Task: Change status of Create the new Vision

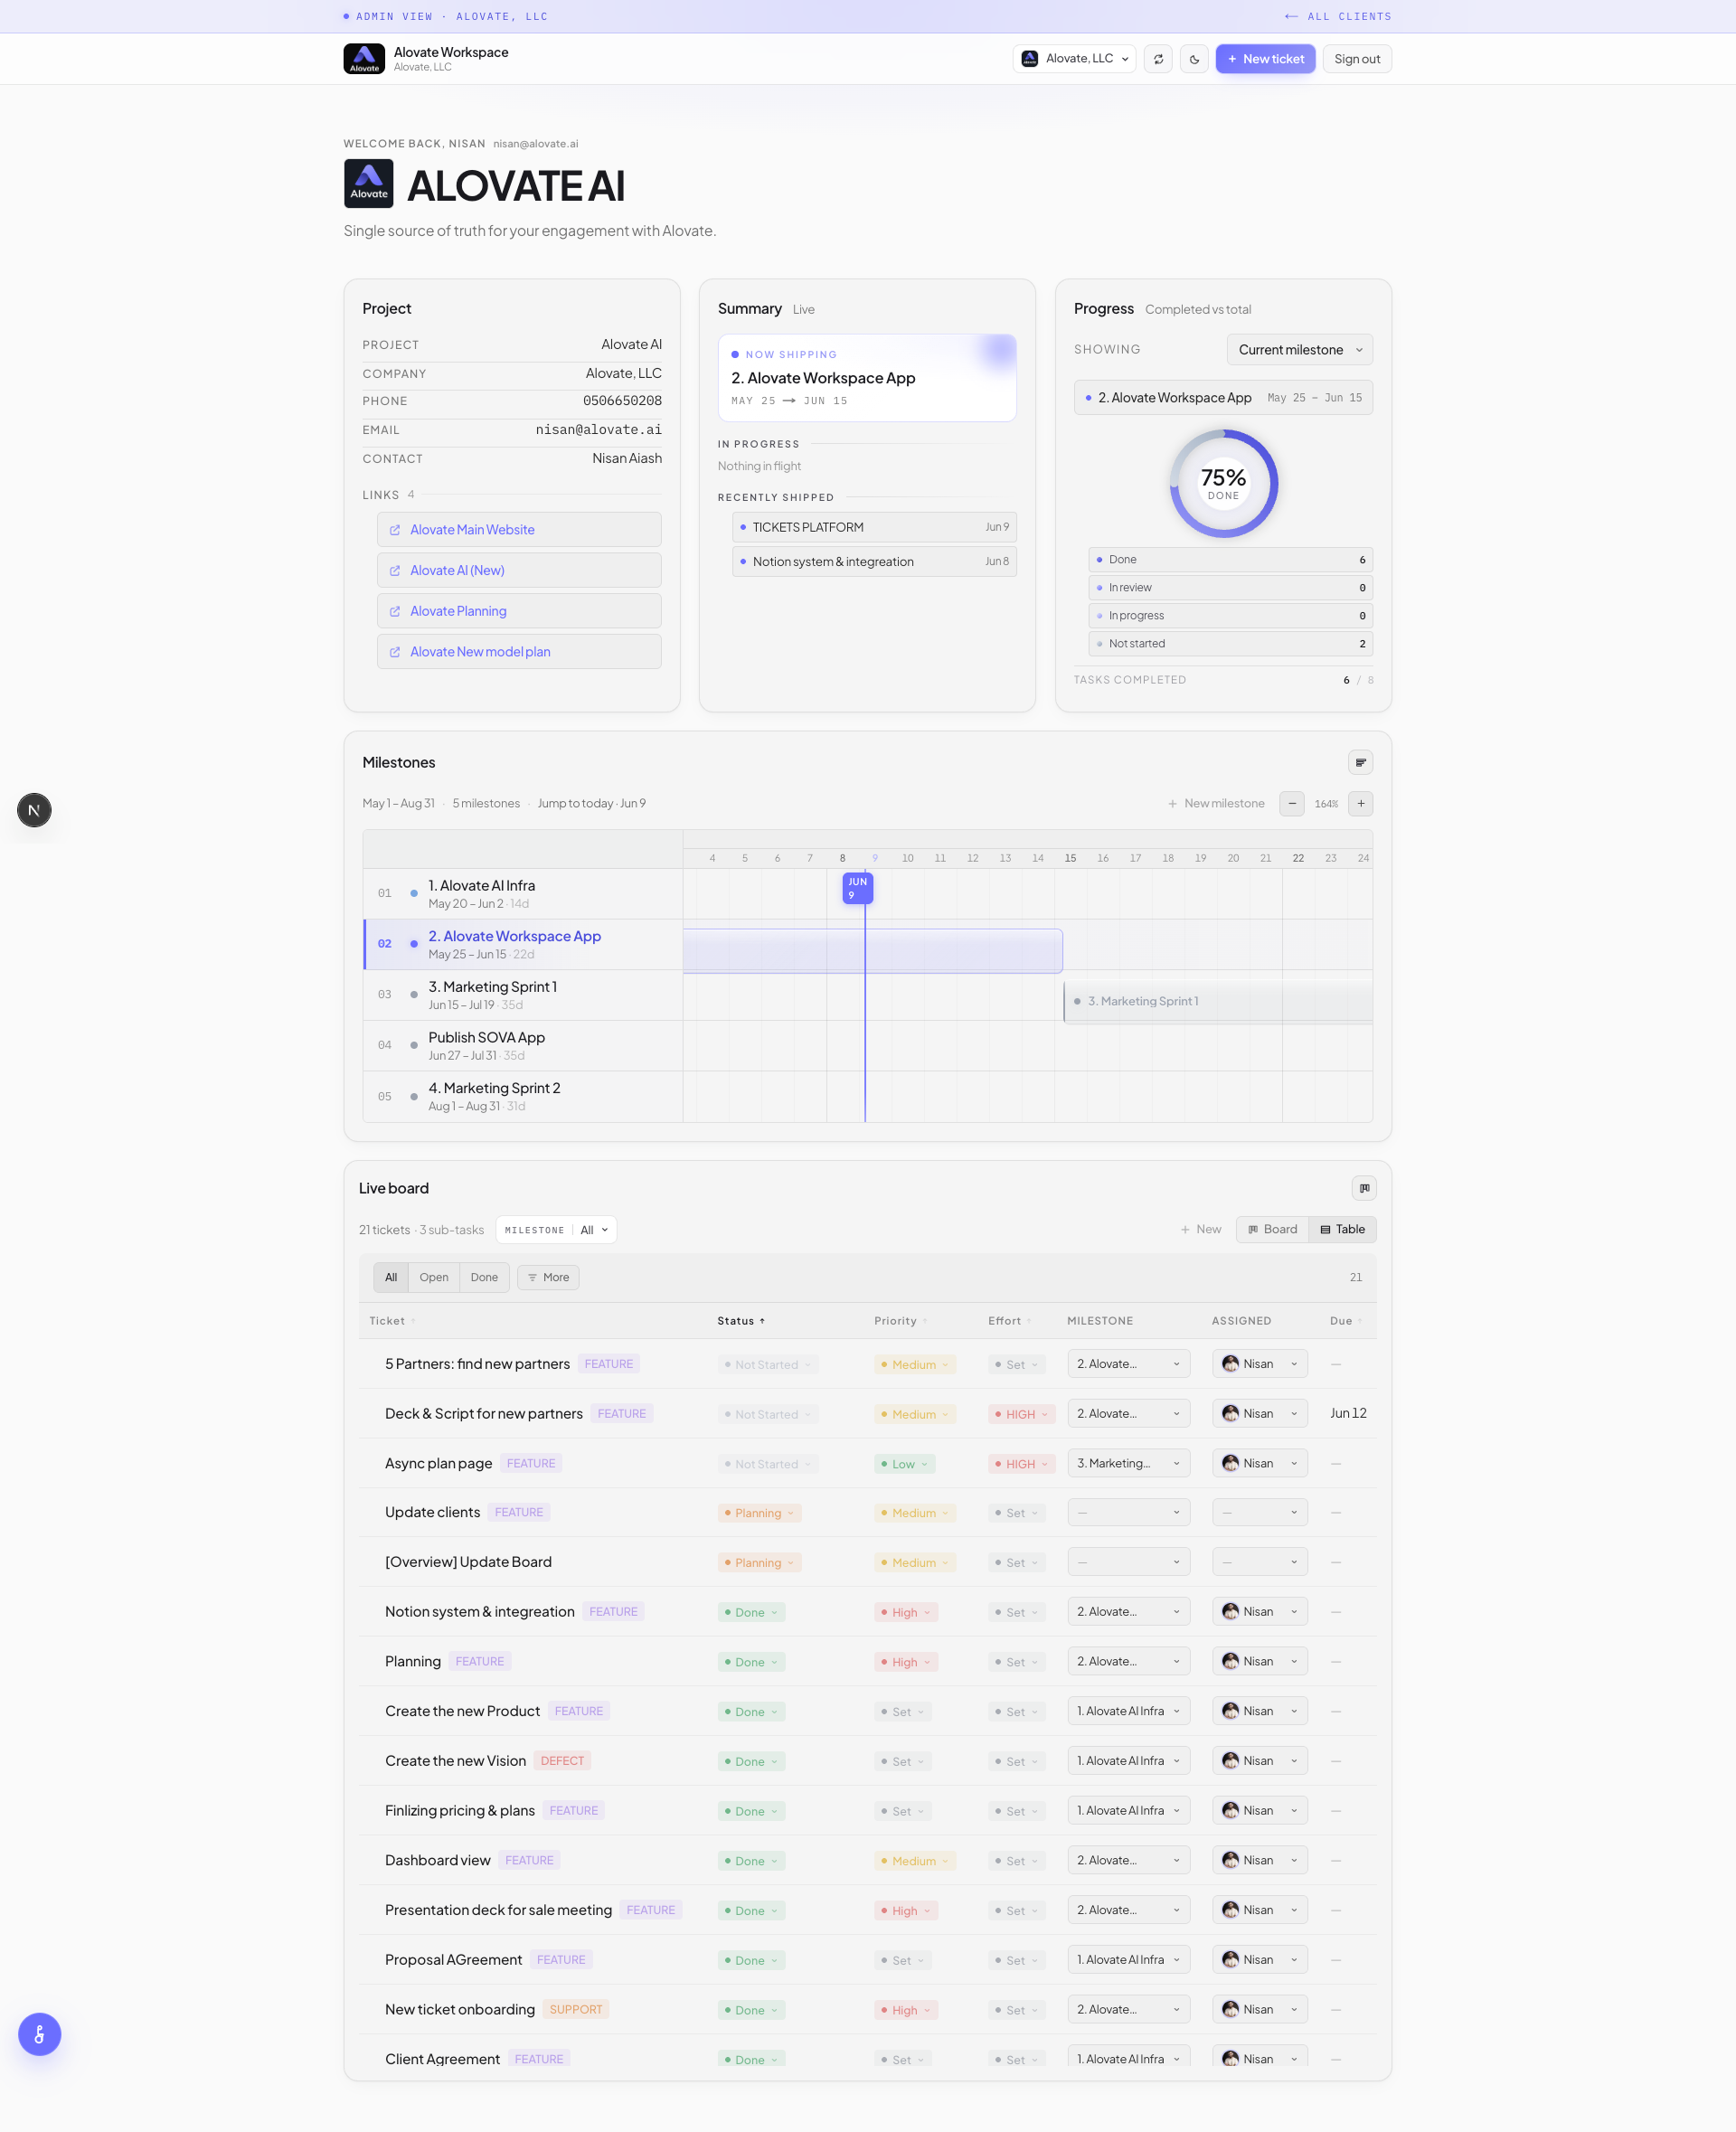Action: click(x=751, y=1762)
